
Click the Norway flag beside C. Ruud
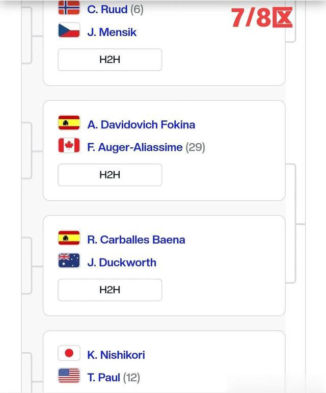pos(69,8)
